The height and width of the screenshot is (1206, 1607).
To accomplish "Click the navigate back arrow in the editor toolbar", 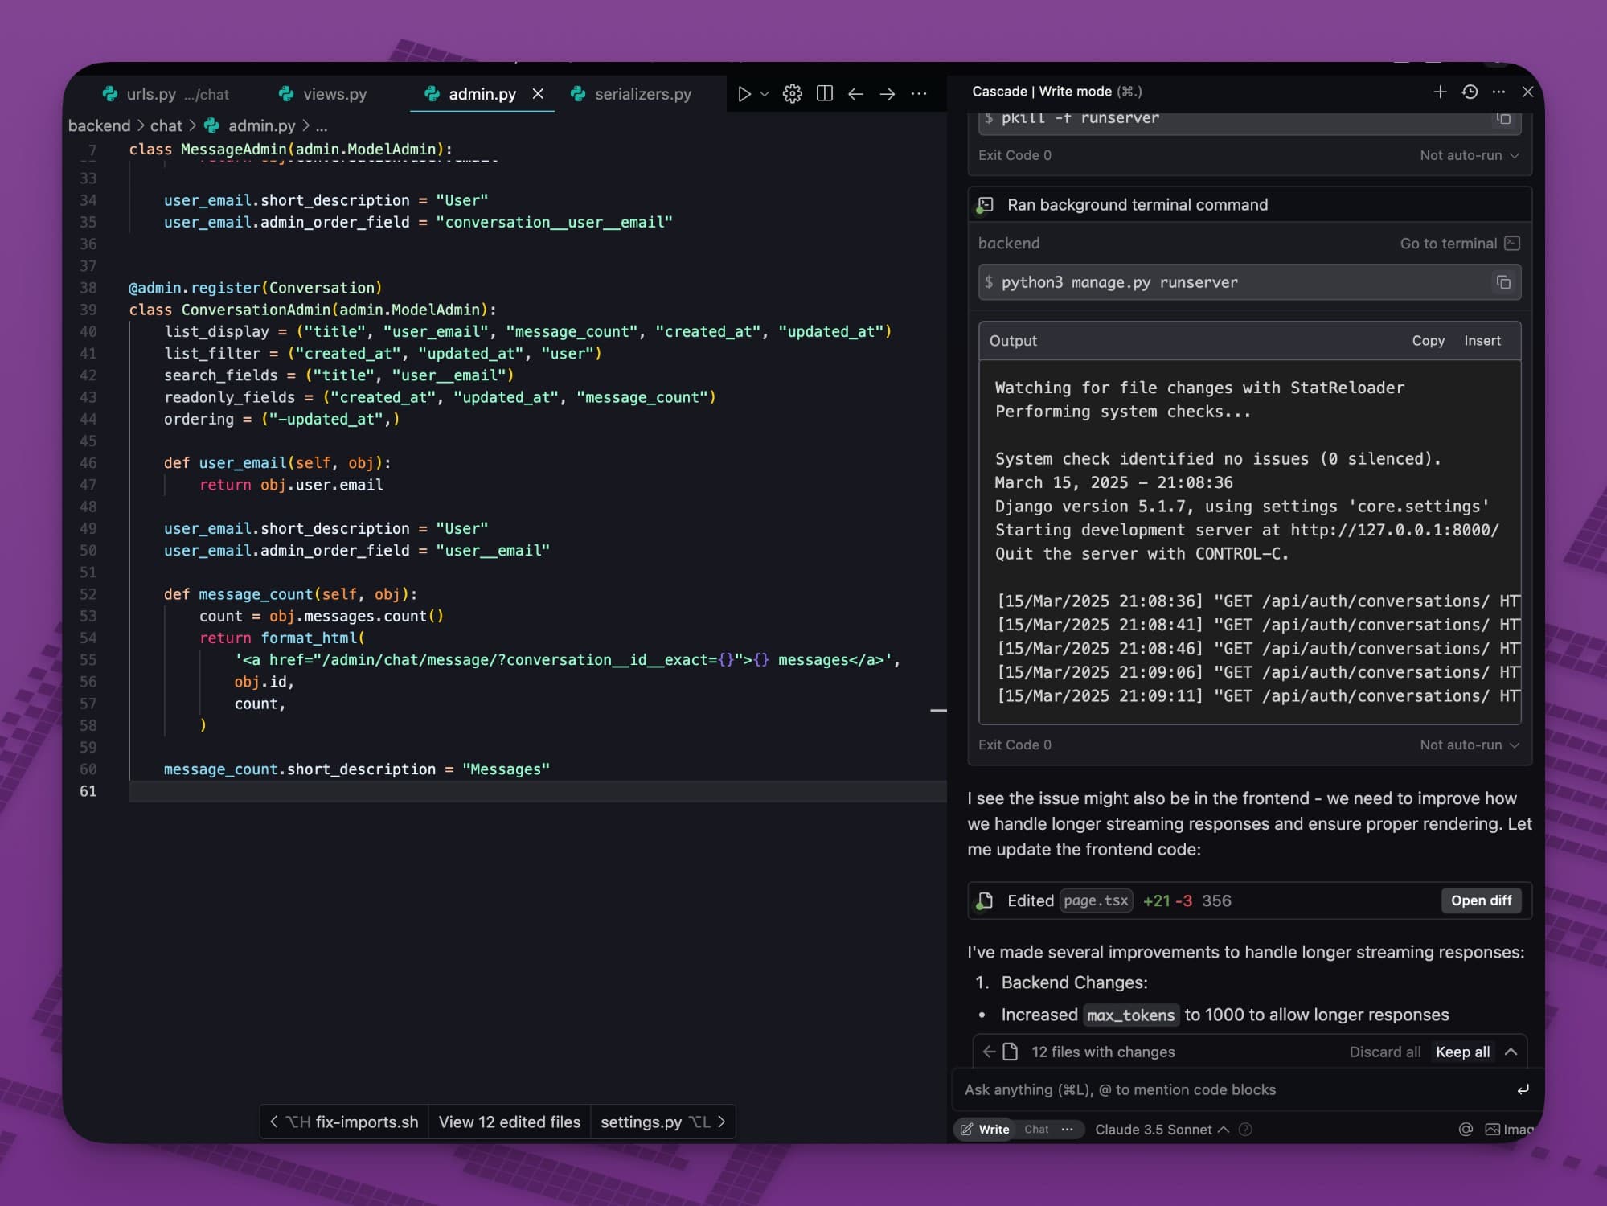I will [x=855, y=94].
